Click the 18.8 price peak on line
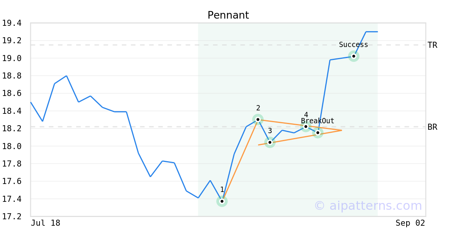The width and height of the screenshot is (456, 239). pos(66,76)
